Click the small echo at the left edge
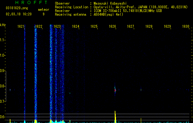The image size is (193, 123). (10, 90)
